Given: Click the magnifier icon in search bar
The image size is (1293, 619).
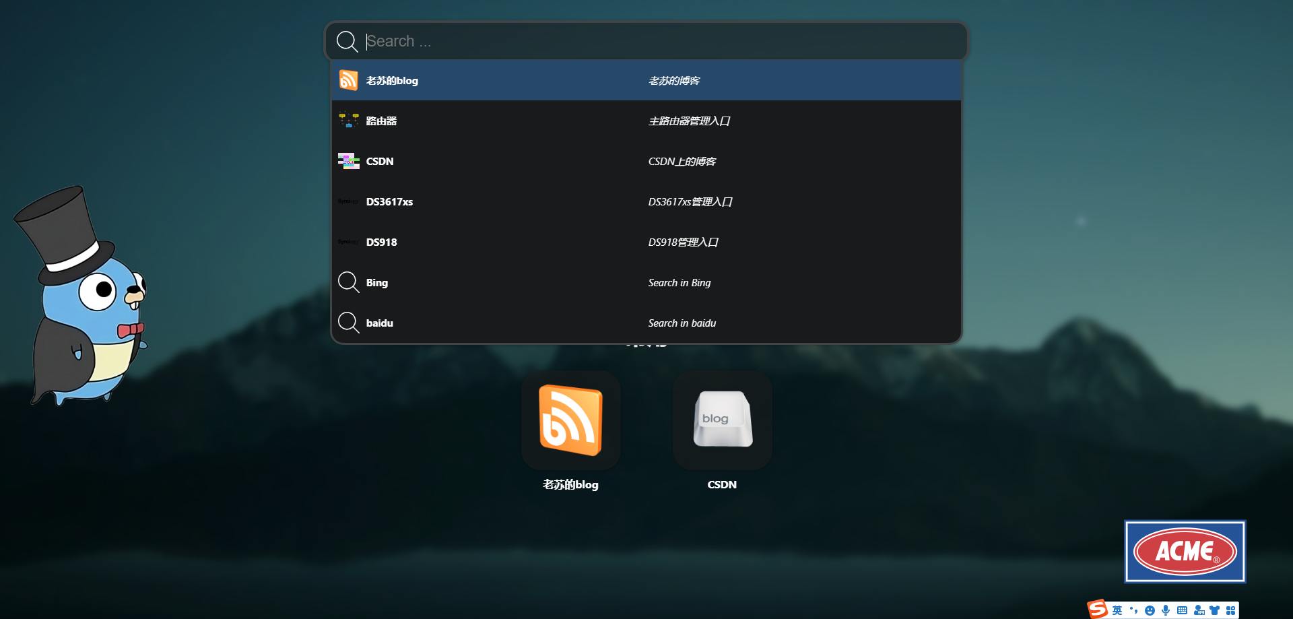Looking at the screenshot, I should (347, 41).
